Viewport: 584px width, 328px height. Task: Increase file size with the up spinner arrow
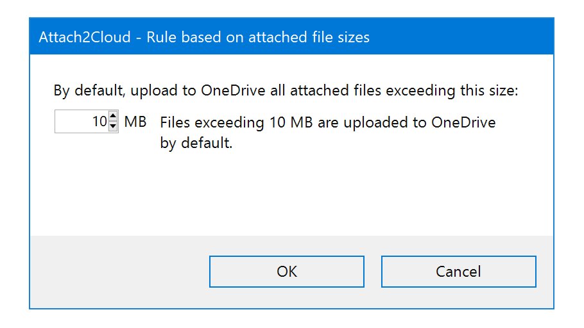pos(113,116)
